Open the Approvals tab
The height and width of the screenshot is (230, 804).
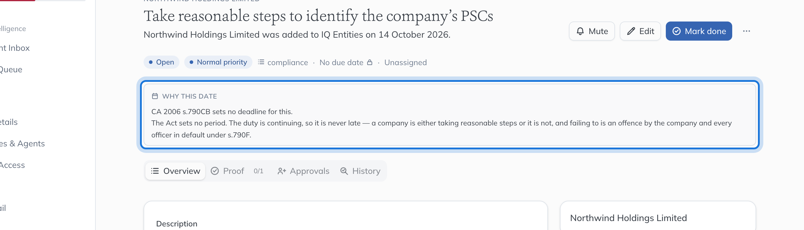(x=303, y=171)
